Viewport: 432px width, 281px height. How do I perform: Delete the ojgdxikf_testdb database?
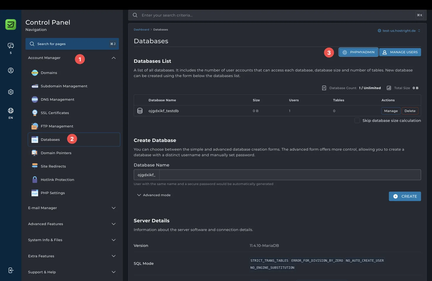coord(410,111)
